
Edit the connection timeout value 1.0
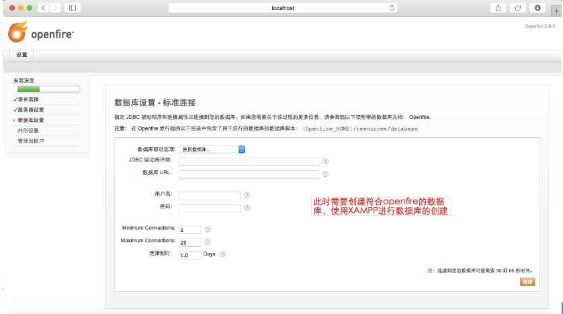coord(190,255)
